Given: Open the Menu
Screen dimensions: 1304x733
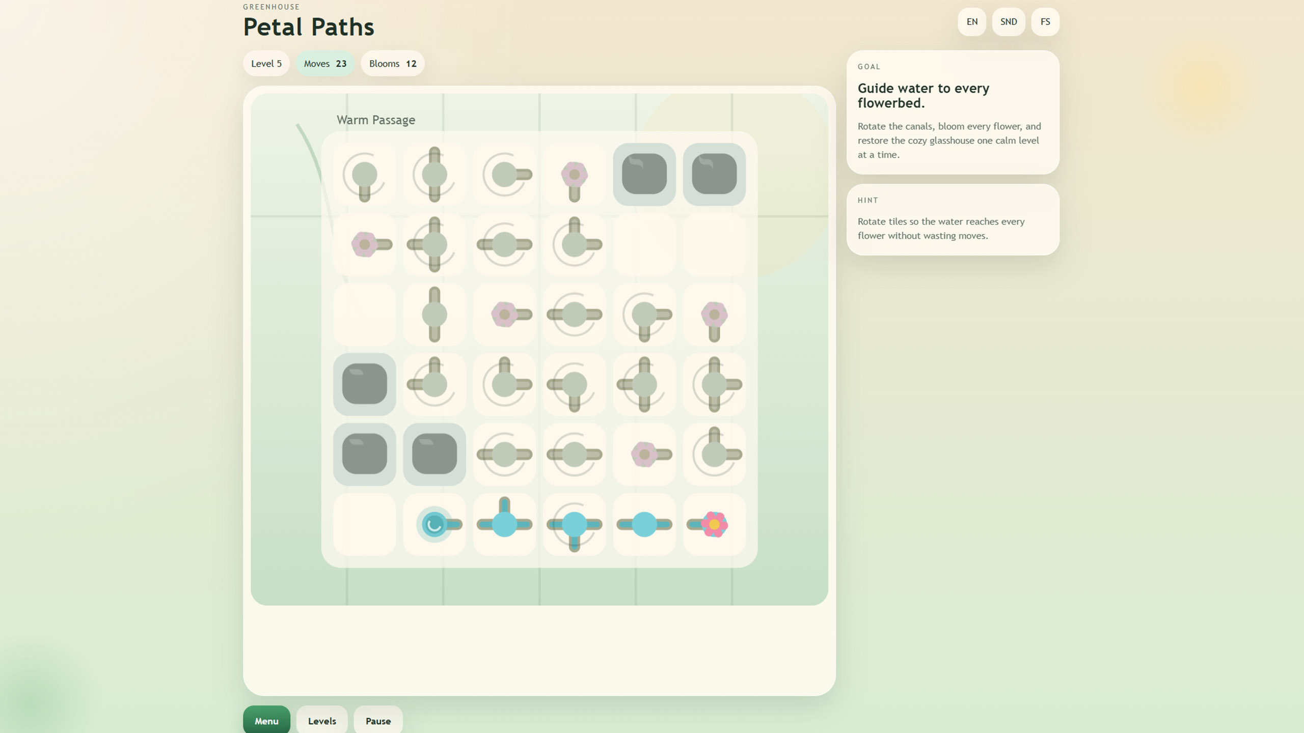Looking at the screenshot, I should 266,721.
